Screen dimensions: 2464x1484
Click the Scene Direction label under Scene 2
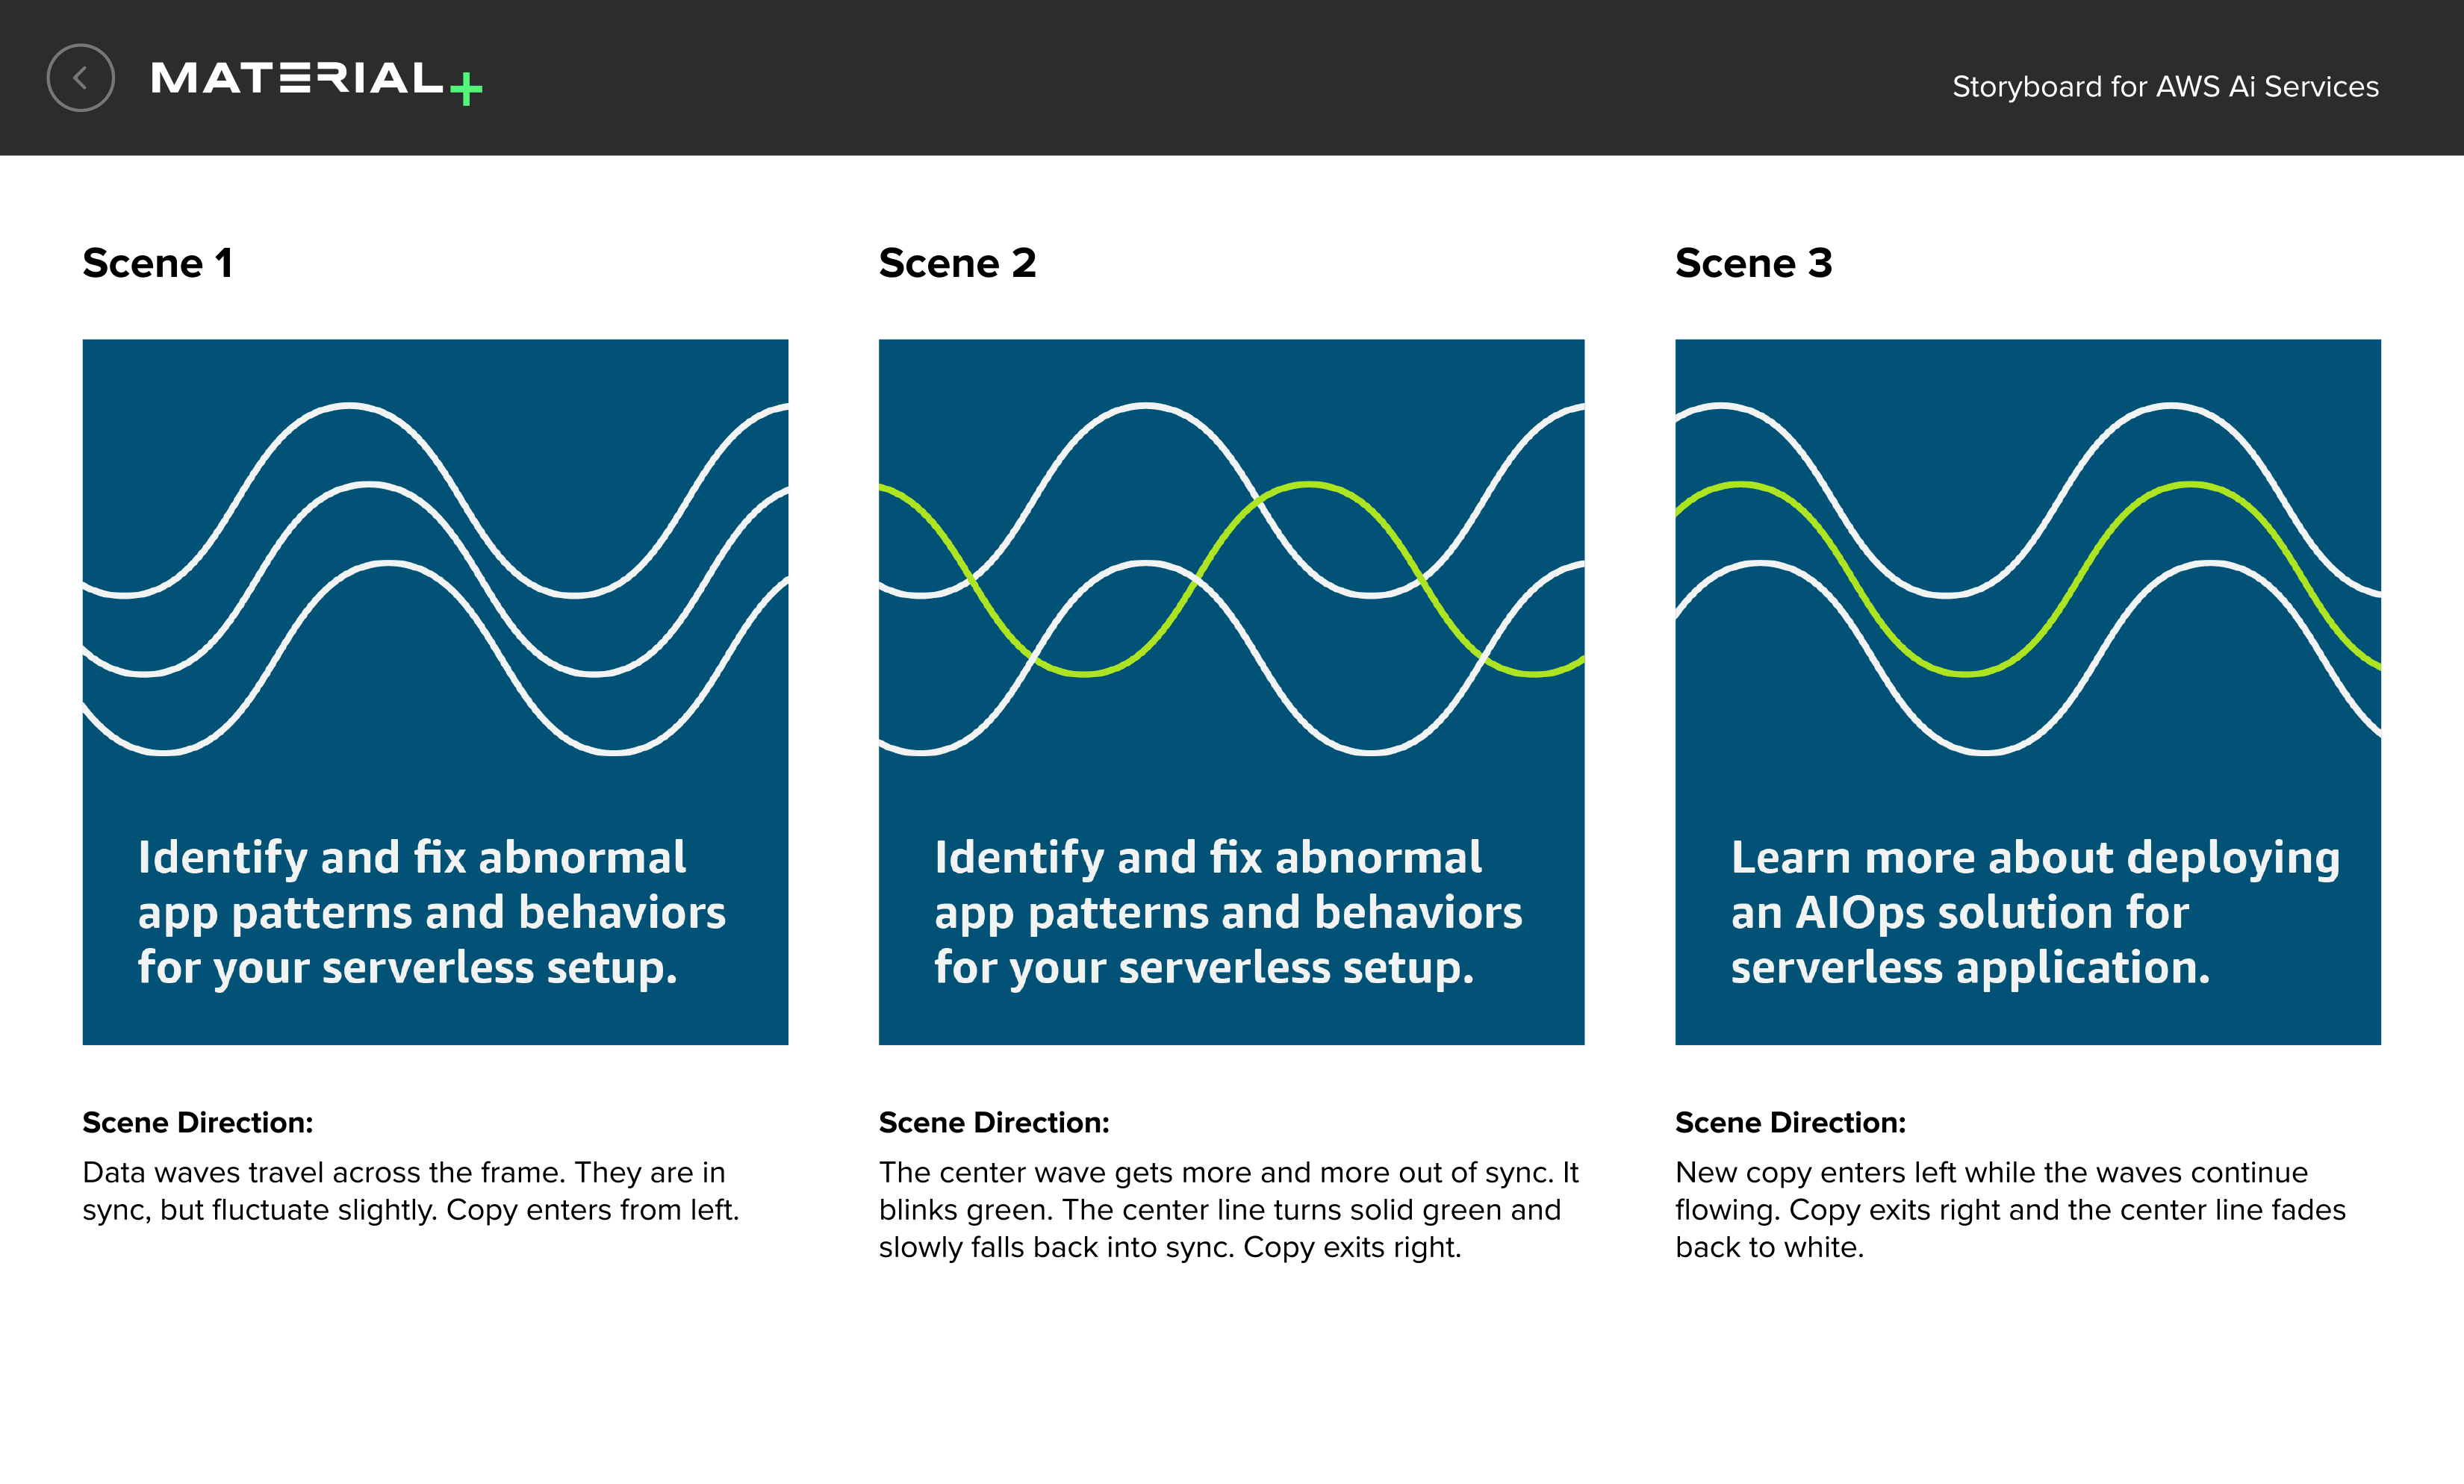pyautogui.click(x=994, y=1123)
